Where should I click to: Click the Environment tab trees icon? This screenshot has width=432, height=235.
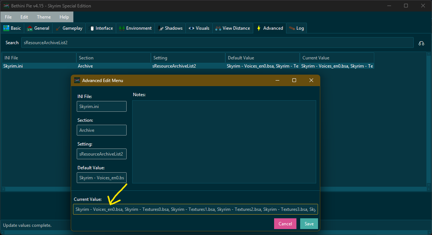pos(121,28)
